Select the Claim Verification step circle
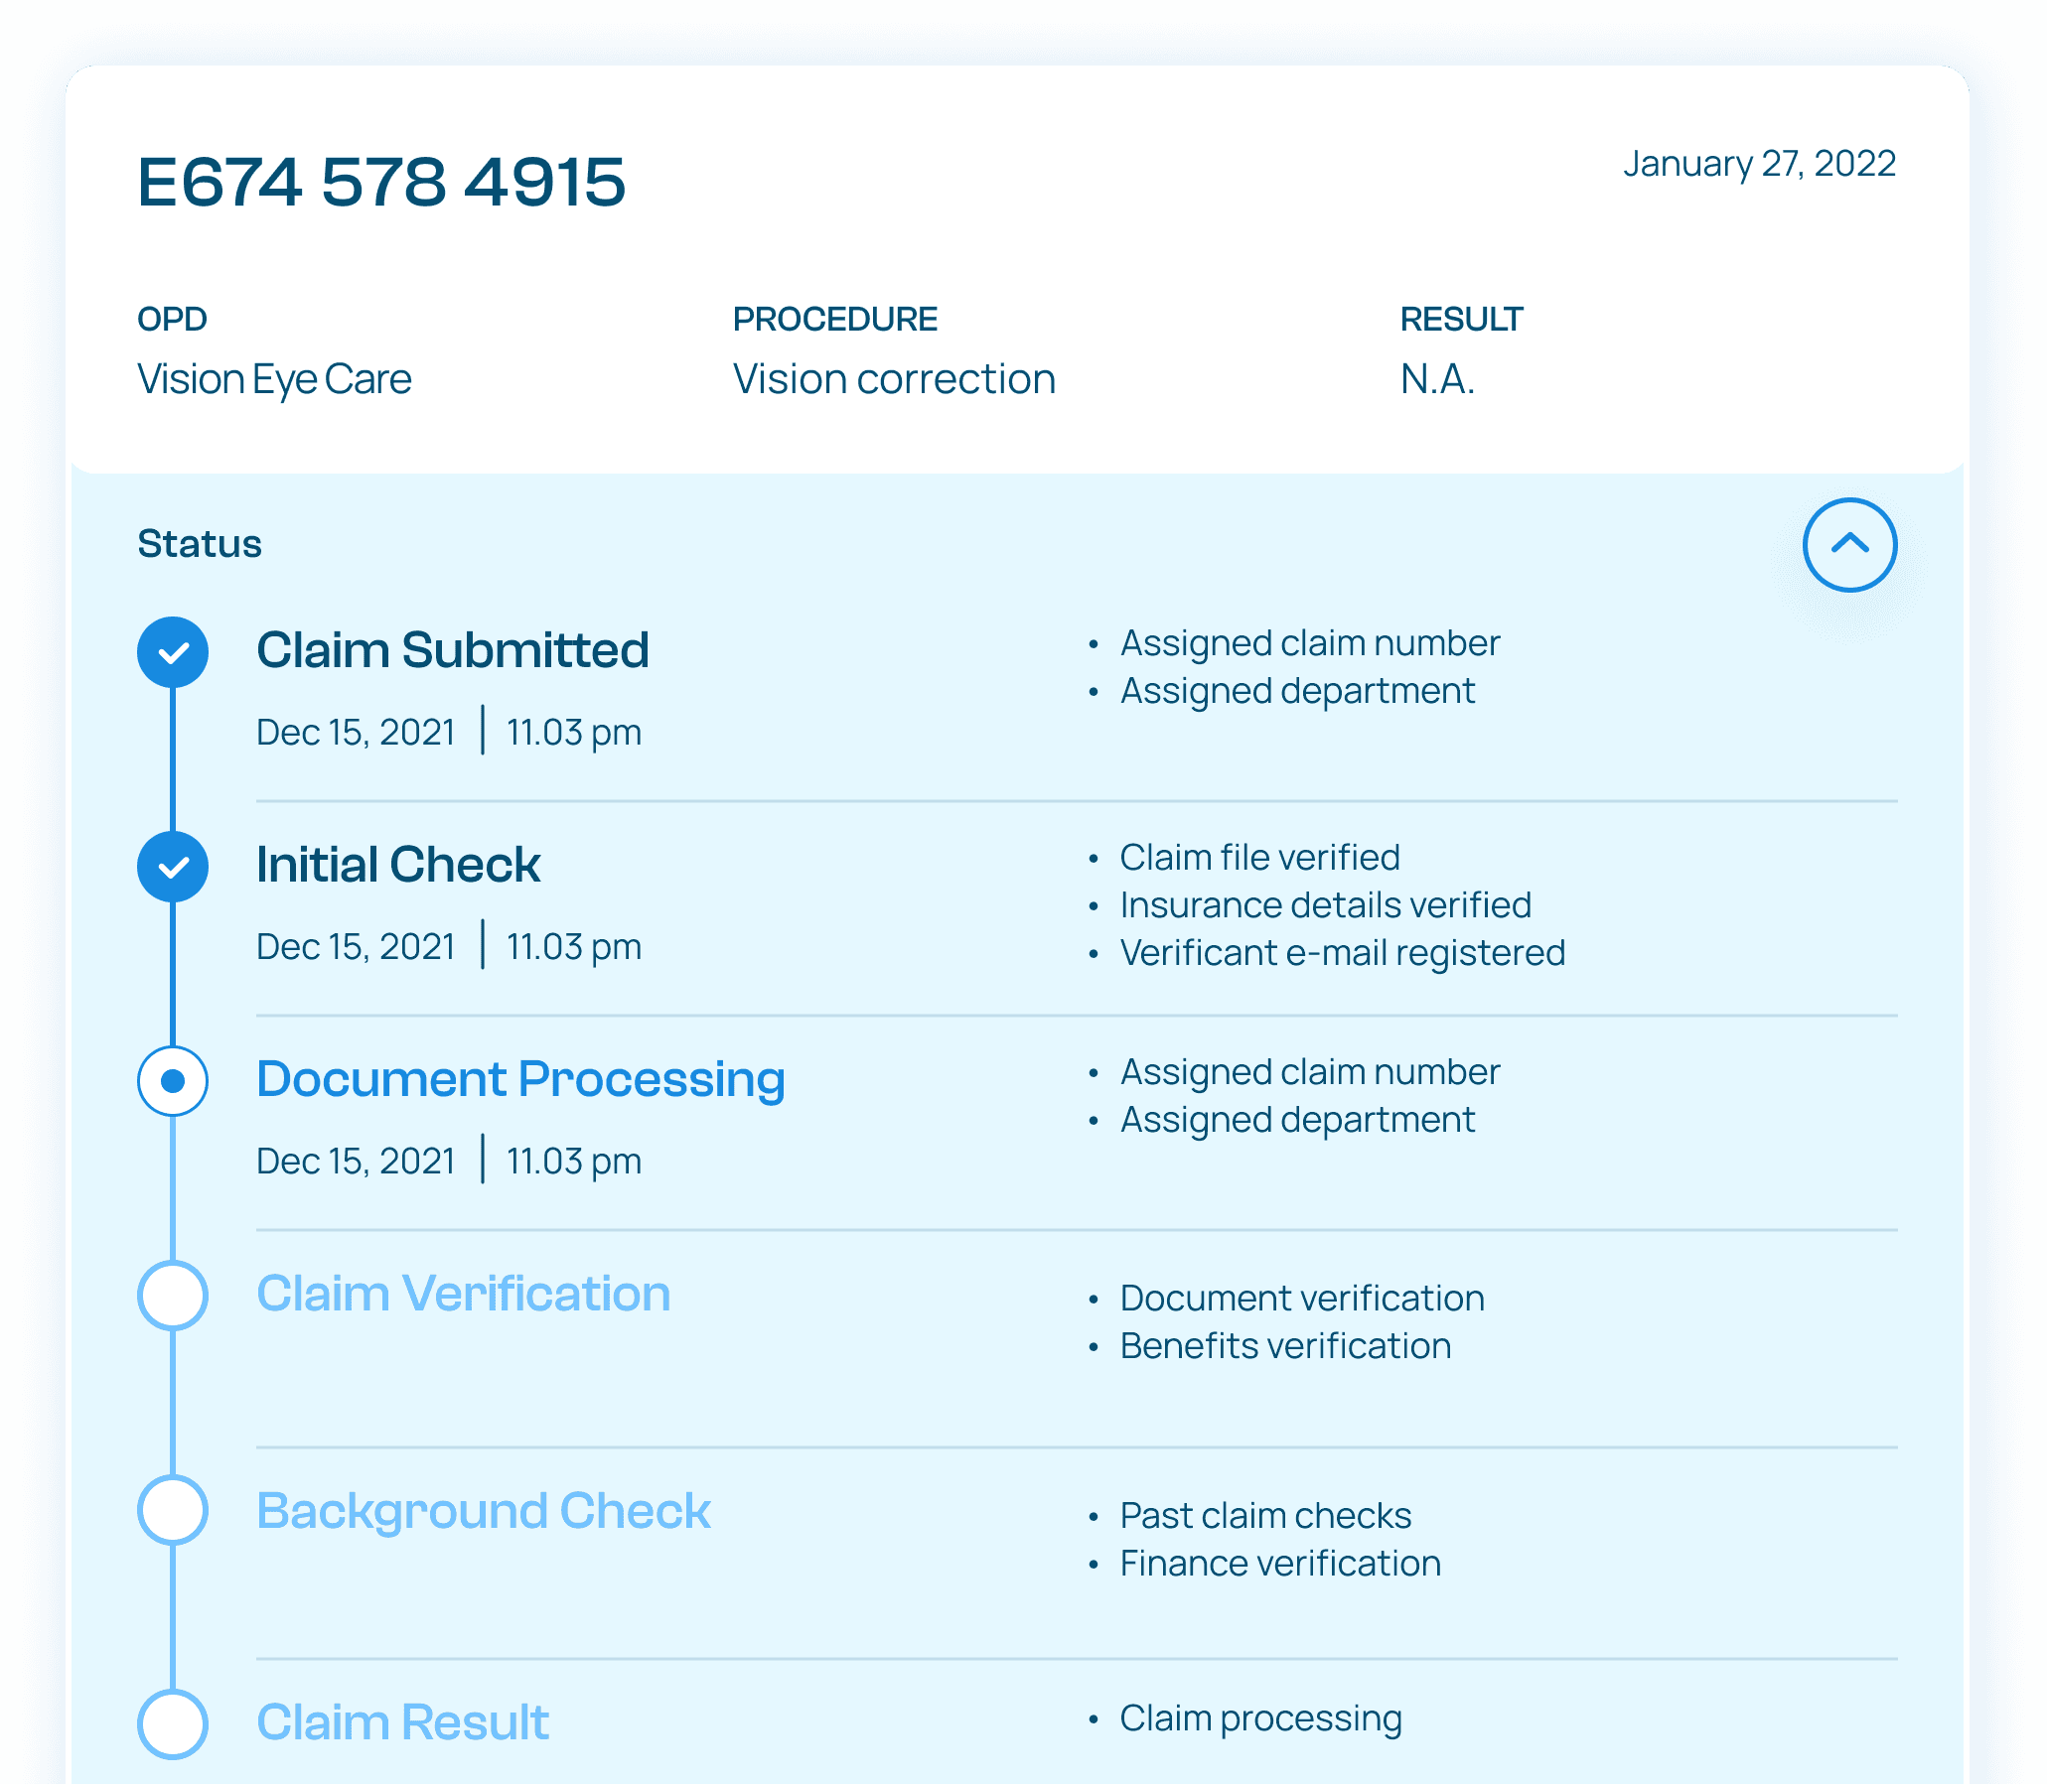 click(x=174, y=1296)
